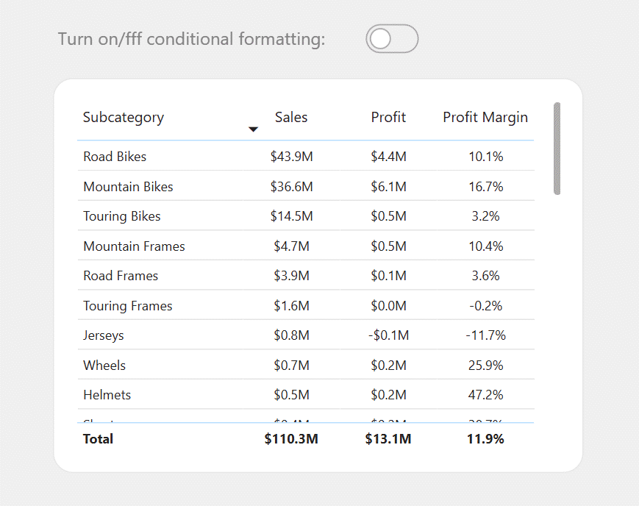
Task: Toggle the conditional formatting switch
Action: [392, 39]
